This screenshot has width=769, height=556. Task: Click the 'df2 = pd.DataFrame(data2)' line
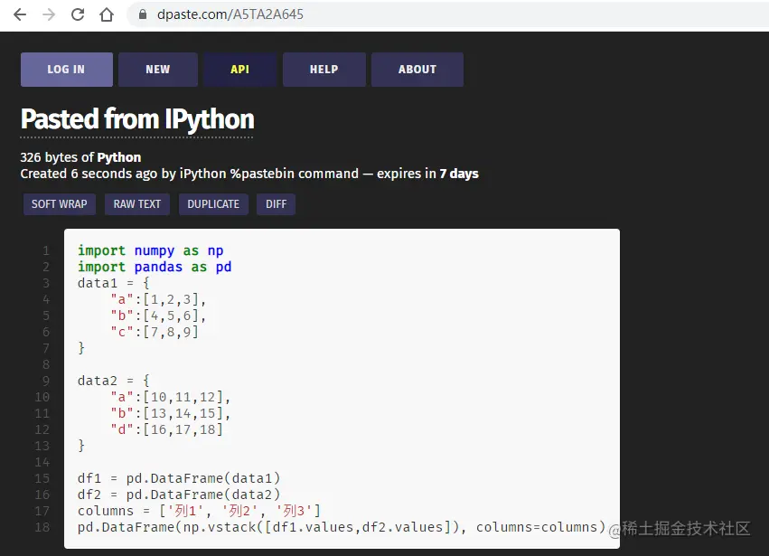179,495
